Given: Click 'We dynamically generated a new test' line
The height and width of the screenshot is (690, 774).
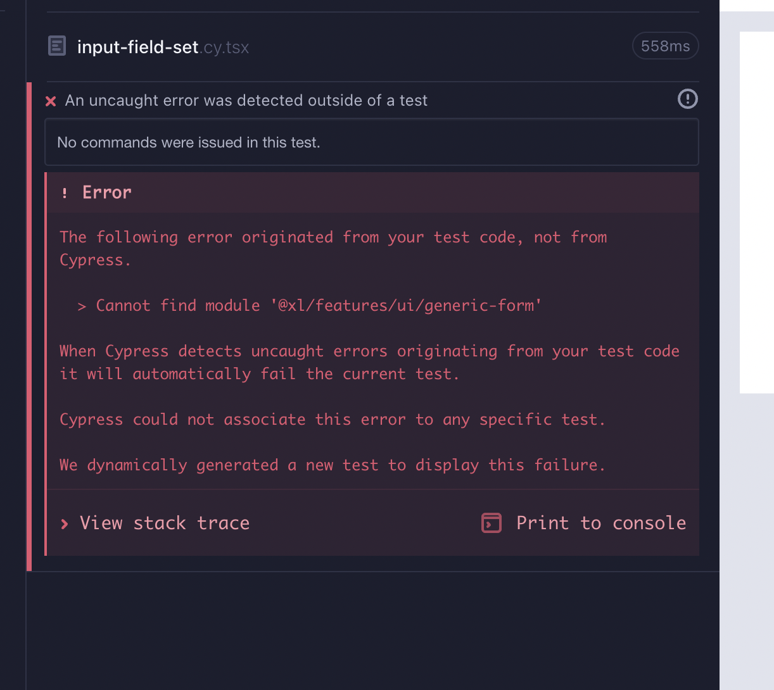Looking at the screenshot, I should pyautogui.click(x=333, y=465).
